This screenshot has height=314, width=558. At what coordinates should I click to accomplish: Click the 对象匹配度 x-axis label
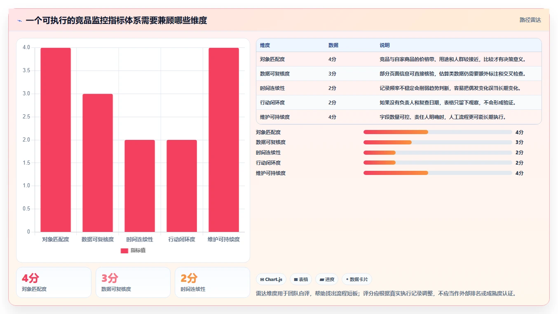coord(56,239)
